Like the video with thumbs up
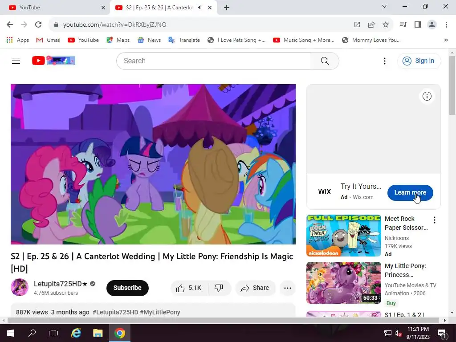Image resolution: width=456 pixels, height=342 pixels. (189, 288)
